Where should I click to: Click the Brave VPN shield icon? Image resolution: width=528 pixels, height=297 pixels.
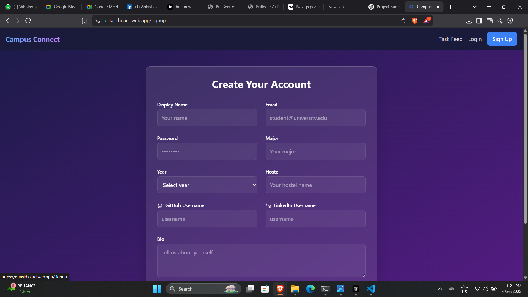tap(510, 21)
